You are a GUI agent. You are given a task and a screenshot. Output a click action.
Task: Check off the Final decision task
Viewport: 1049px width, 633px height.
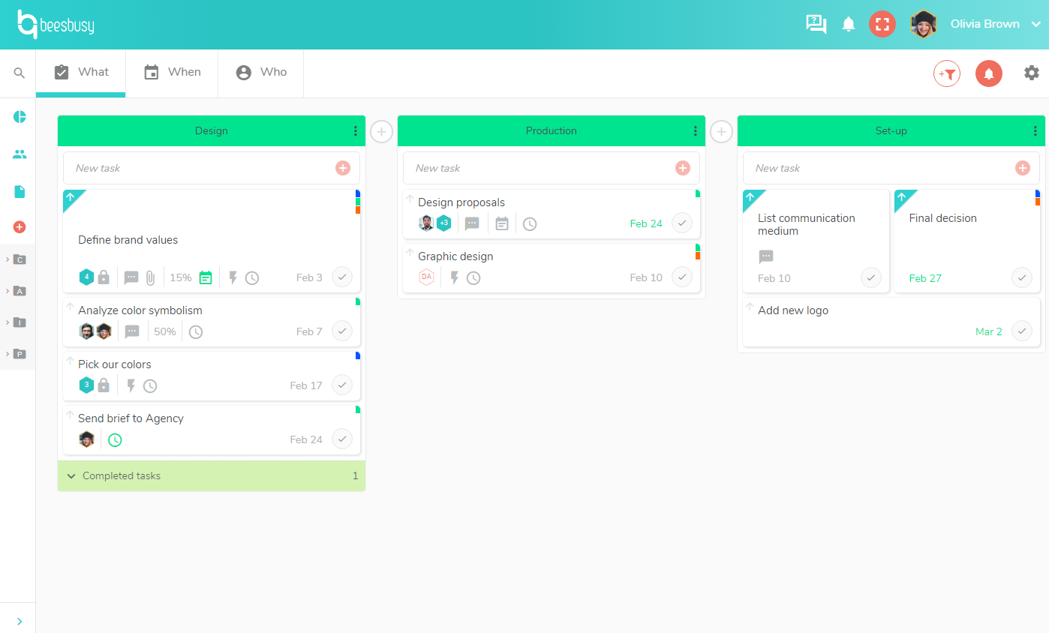tap(1021, 277)
